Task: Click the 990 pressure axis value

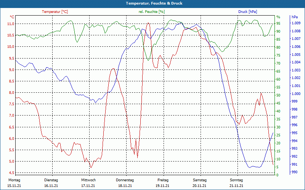Action: click(294, 172)
